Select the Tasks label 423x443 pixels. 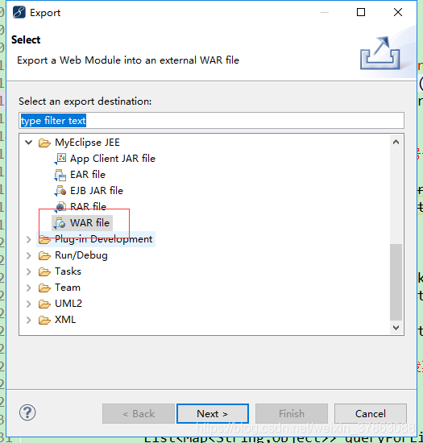[x=68, y=271]
